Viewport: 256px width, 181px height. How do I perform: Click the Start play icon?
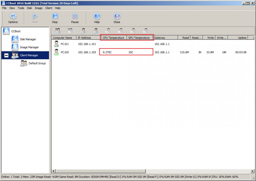pos(35,16)
